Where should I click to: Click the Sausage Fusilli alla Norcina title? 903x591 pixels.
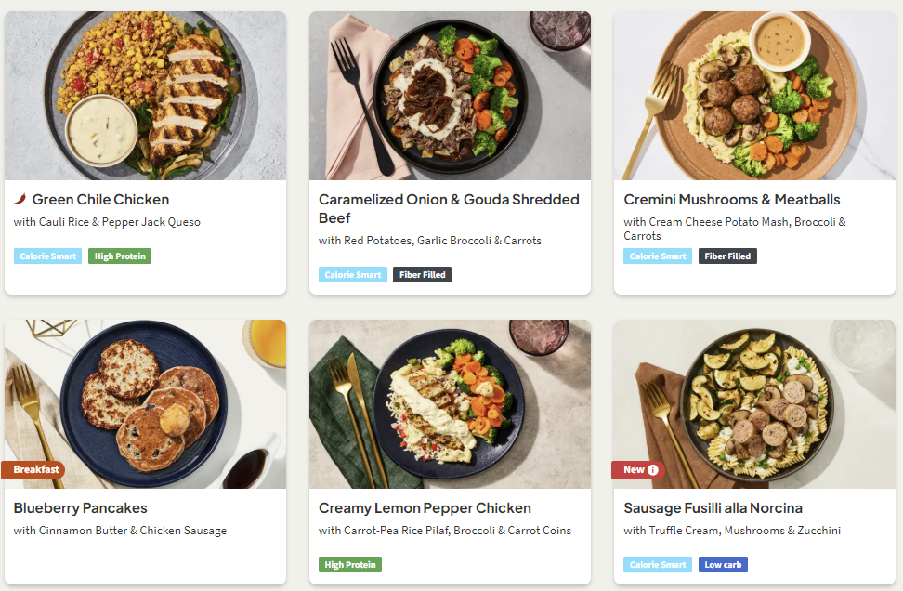coord(713,508)
